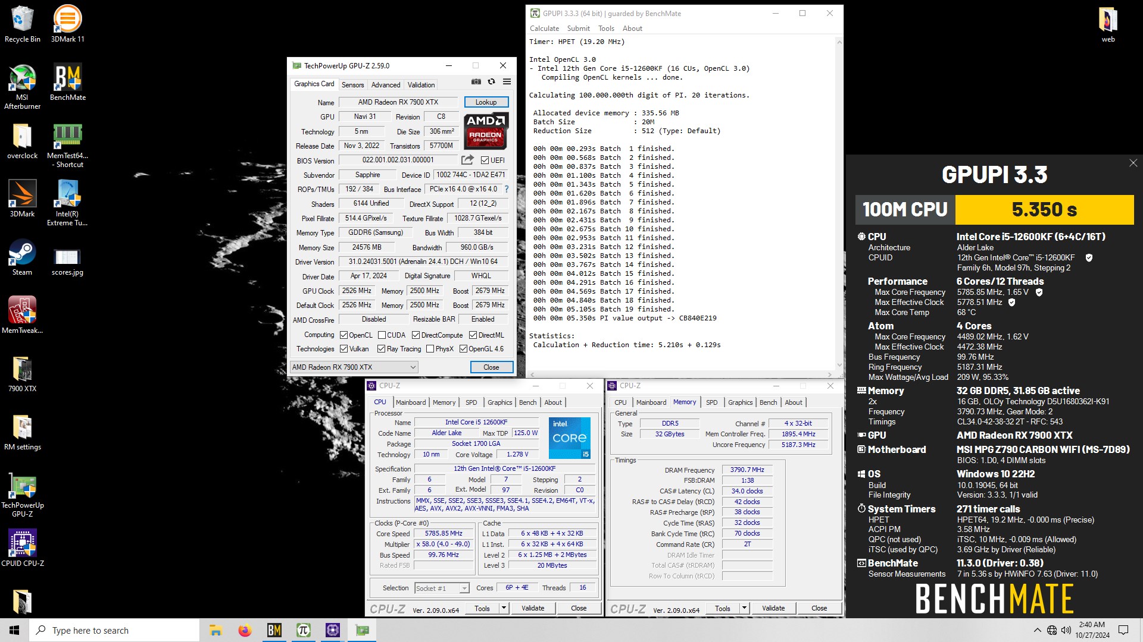
Task: Close the BenchMate result overlay
Action: 1133,163
